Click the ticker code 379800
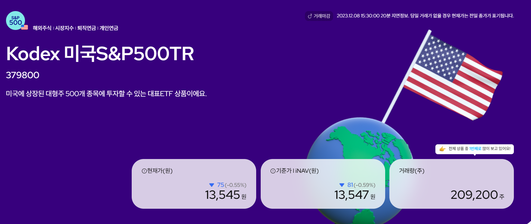The image size is (531, 224). click(23, 75)
